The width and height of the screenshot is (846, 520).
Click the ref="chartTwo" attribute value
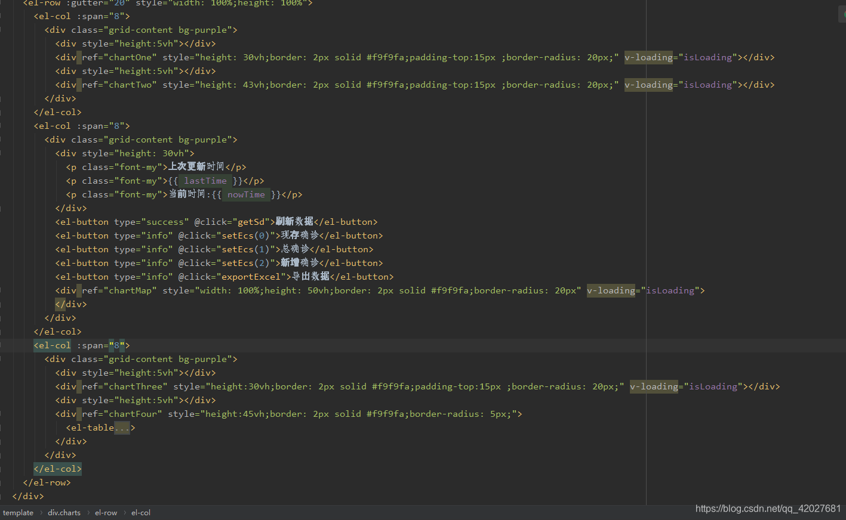[133, 85]
